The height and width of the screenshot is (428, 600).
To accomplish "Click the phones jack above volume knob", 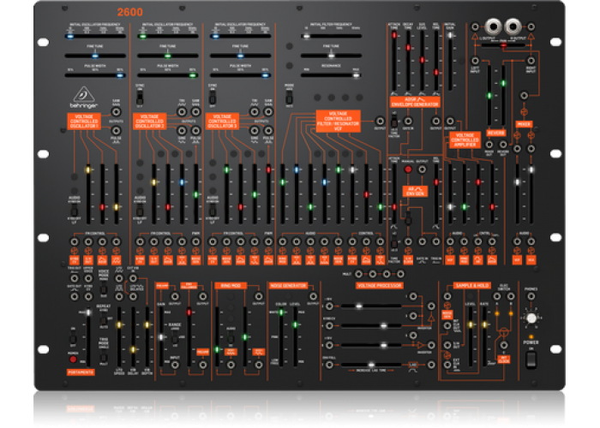I will click(531, 296).
